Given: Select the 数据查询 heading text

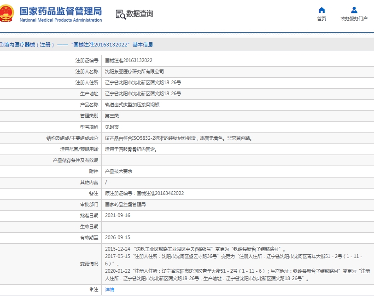Looking at the screenshot, I should 140,14.
